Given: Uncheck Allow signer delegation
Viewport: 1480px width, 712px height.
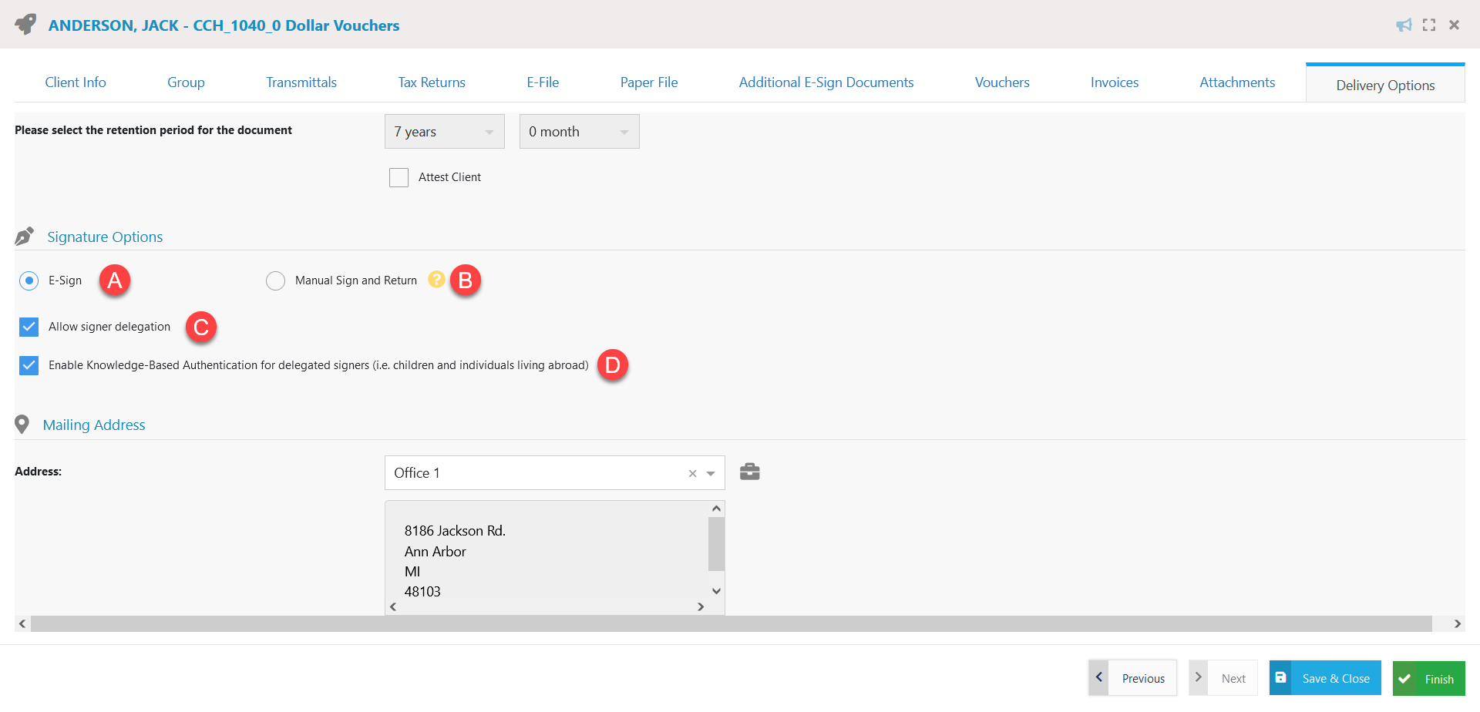Looking at the screenshot, I should click(x=29, y=327).
